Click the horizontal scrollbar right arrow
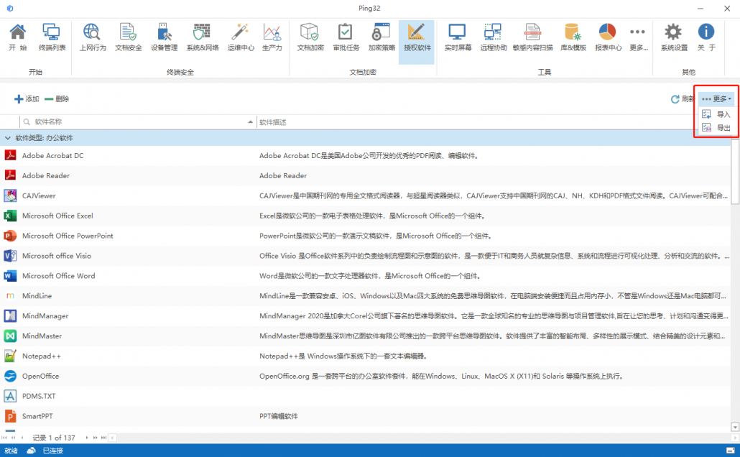Image resolution: width=740 pixels, height=457 pixels. (735, 438)
